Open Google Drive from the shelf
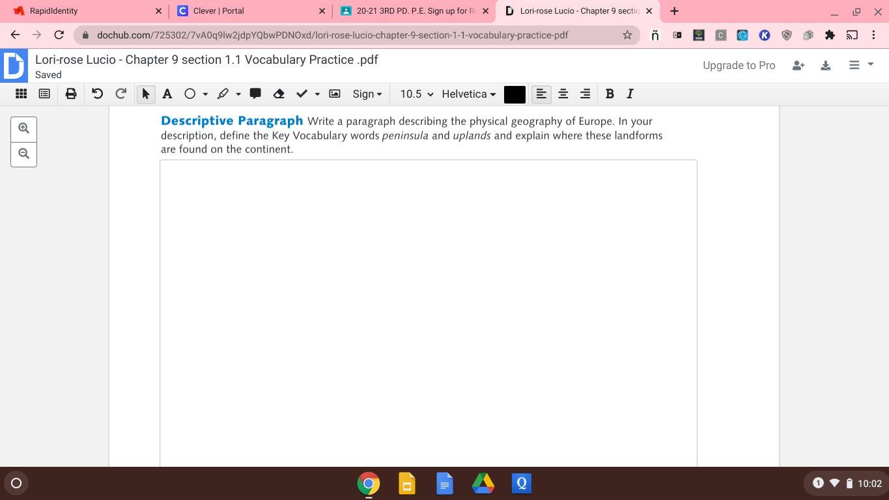This screenshot has height=500, width=889. pos(483,484)
